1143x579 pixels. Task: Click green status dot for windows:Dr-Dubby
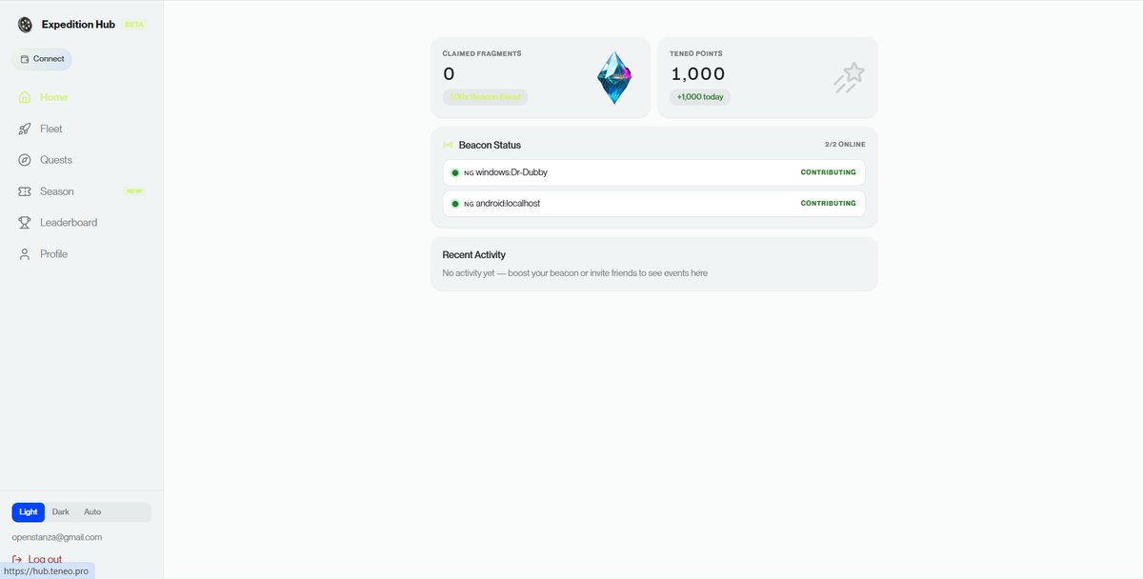click(455, 173)
